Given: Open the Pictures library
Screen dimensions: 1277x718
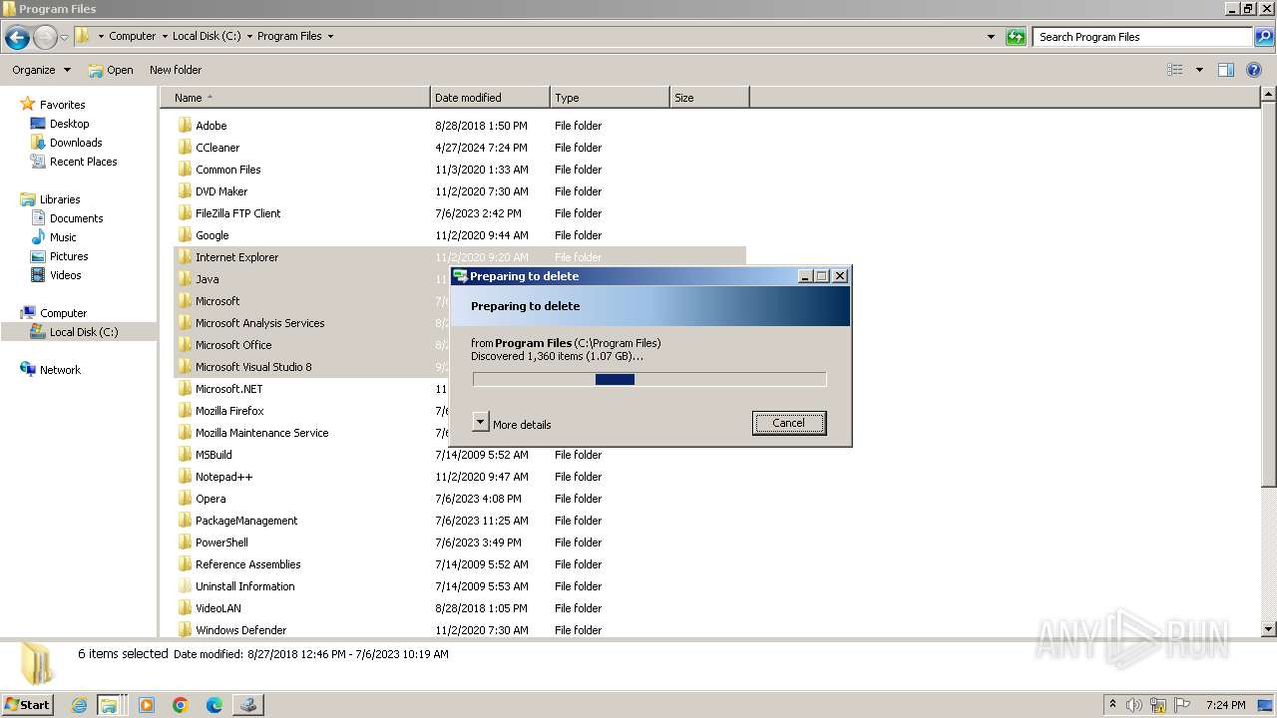Looking at the screenshot, I should (x=69, y=256).
